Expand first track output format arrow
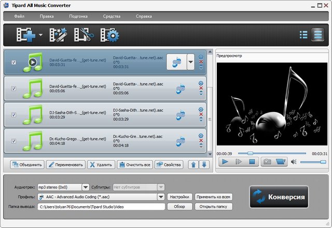The image size is (332, 228). [x=190, y=62]
